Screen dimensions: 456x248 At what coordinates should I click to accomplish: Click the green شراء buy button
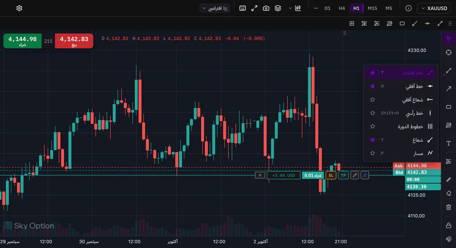22,41
